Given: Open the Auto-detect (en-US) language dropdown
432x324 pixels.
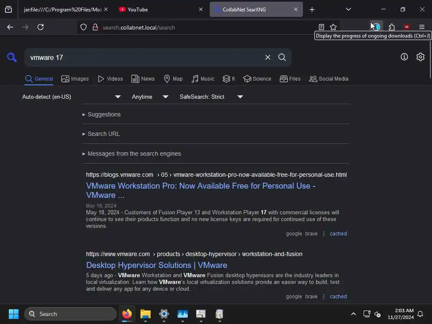Looking at the screenshot, I should pos(71,97).
